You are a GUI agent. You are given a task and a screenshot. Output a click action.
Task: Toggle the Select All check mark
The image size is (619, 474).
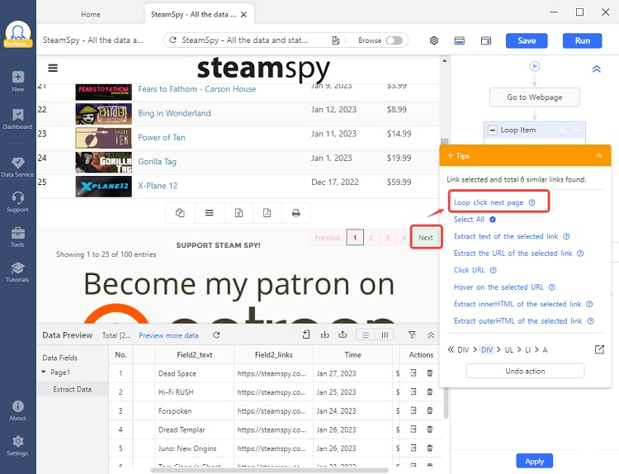[493, 219]
